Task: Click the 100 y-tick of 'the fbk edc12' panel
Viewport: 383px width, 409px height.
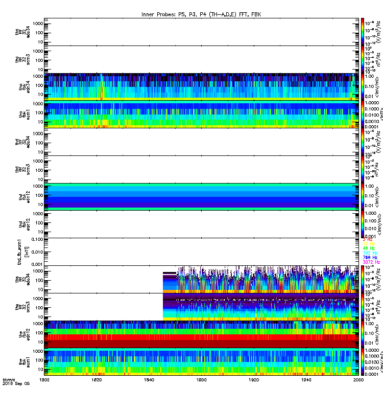Action: pyautogui.click(x=39, y=333)
